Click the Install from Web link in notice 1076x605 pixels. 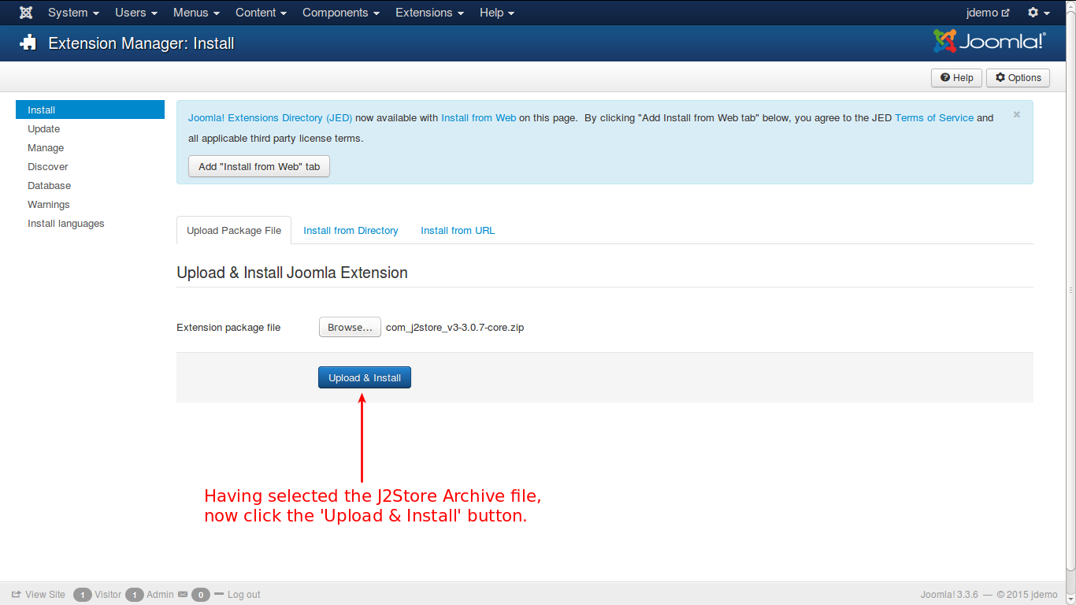tap(478, 118)
